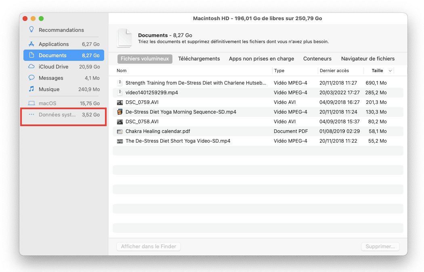Click the Supprimer button
This screenshot has height=272, width=424.
point(380,247)
